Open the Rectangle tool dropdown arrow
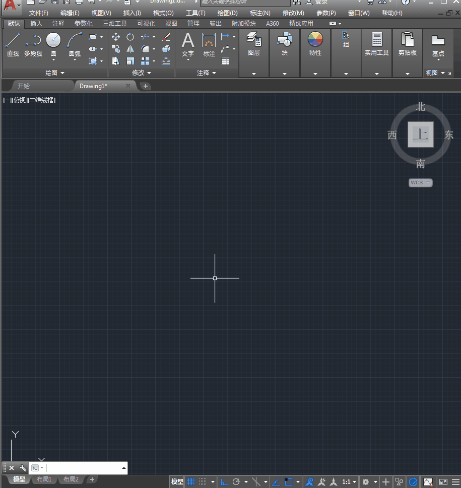Viewport: 461px width, 488px height. (101, 37)
